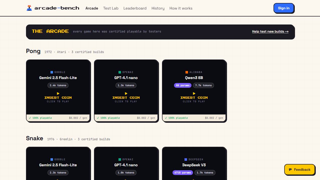Click the green checkmark on Pong's Gemini card footer
320x180 pixels.
[30, 118]
